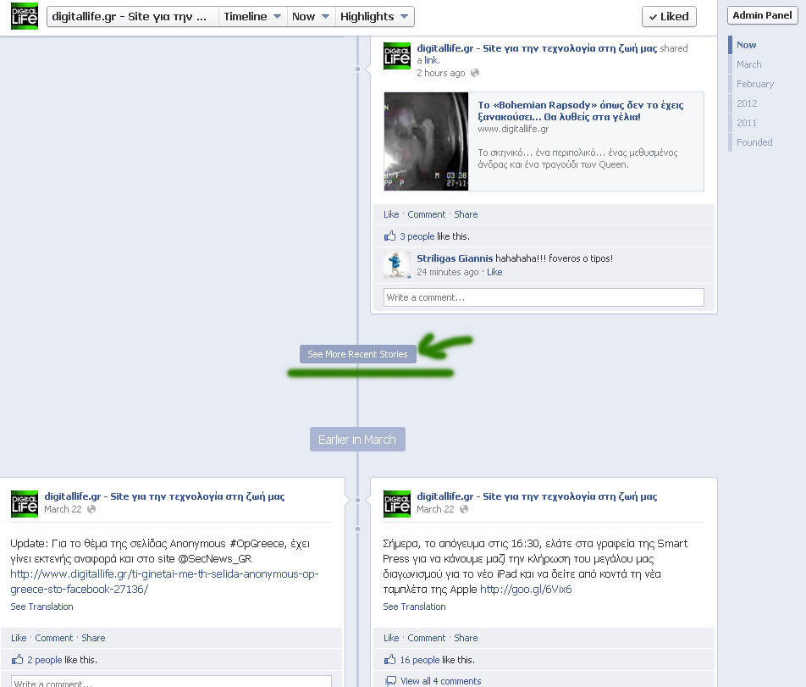Open the digitallife.gr anonymous-op-greece article URL
This screenshot has height=687, width=806.
pos(164,582)
